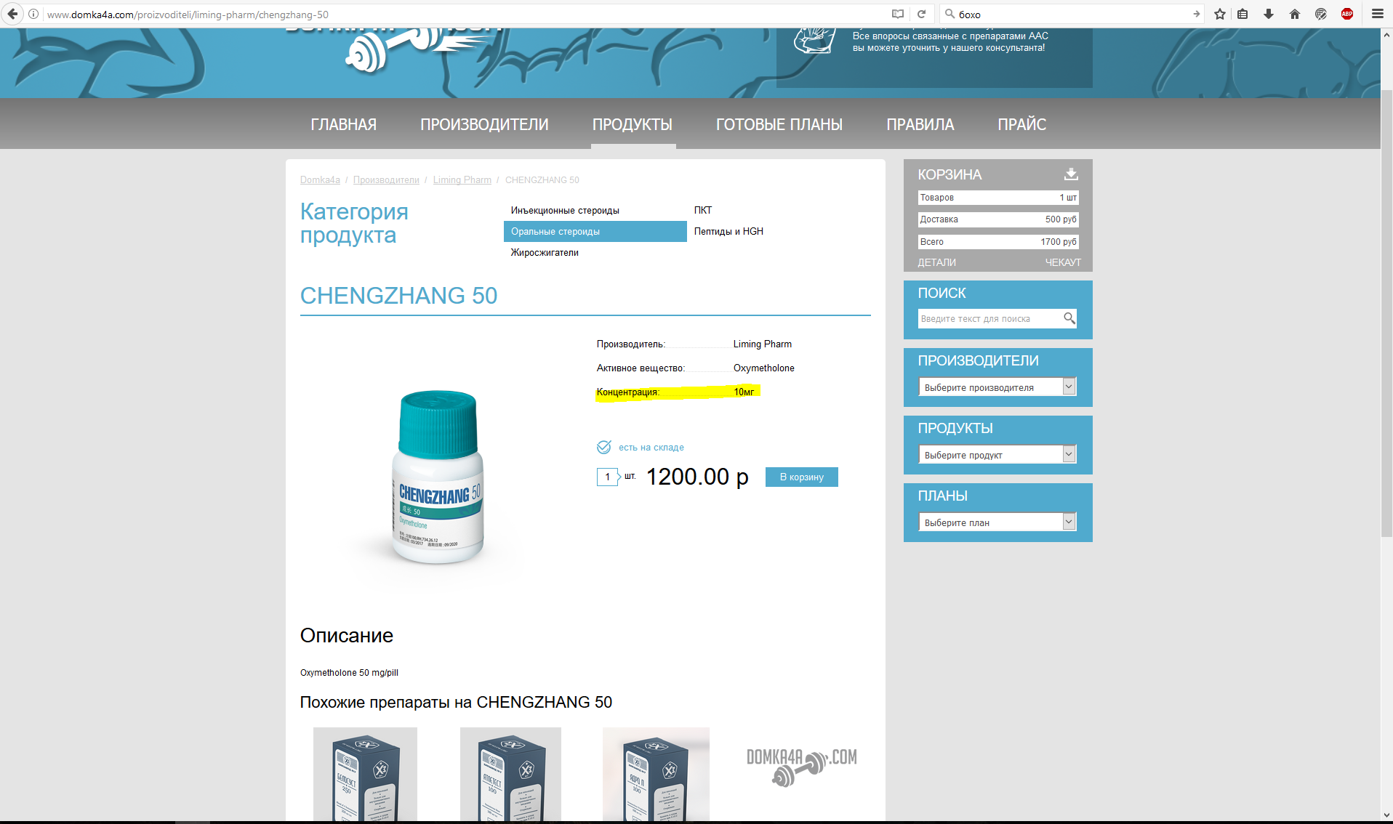
Task: Open the browser hamburger menu
Action: pyautogui.click(x=1376, y=14)
